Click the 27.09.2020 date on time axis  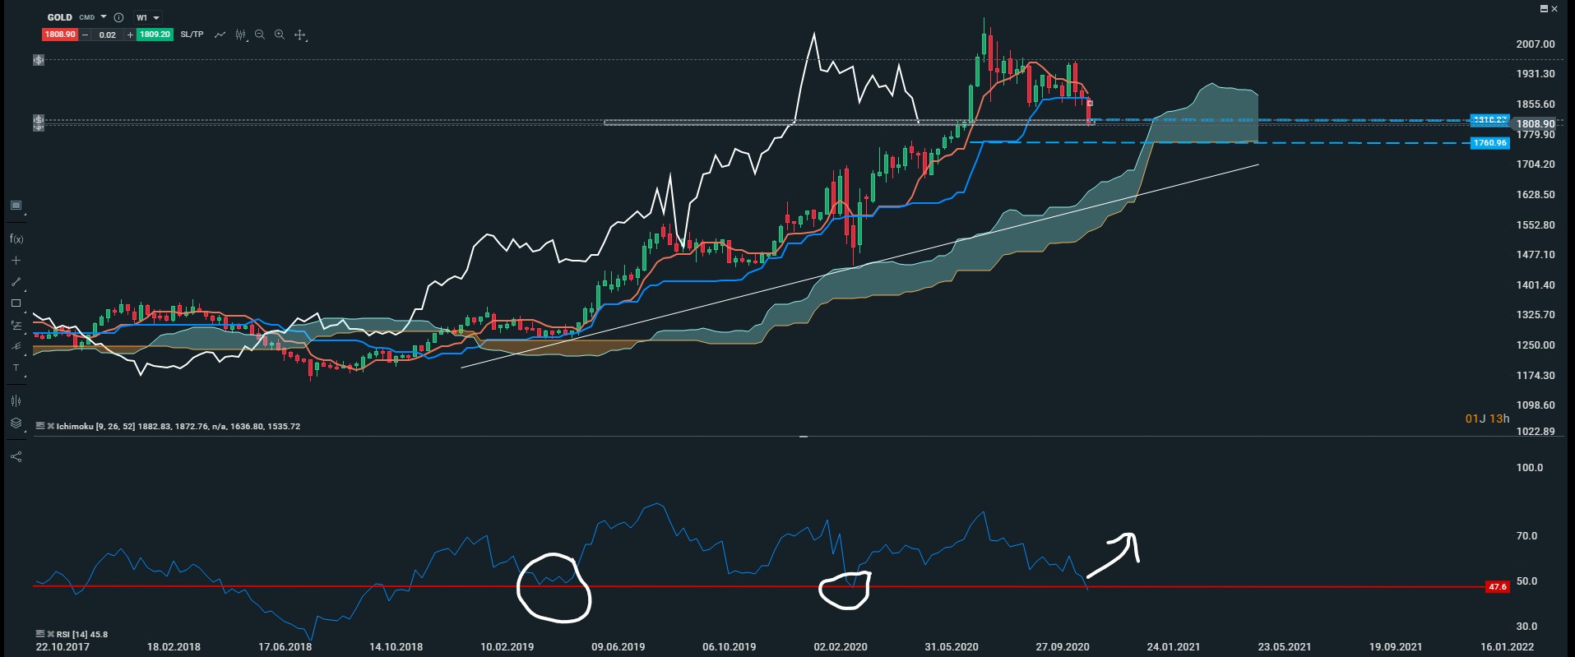point(1063,647)
